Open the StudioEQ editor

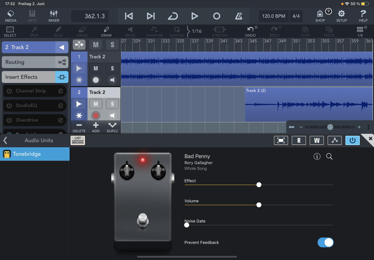click(x=60, y=105)
